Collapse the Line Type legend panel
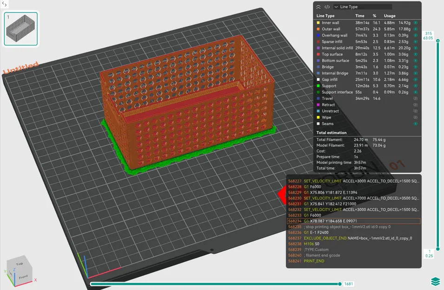444x290 pixels. [318, 6]
